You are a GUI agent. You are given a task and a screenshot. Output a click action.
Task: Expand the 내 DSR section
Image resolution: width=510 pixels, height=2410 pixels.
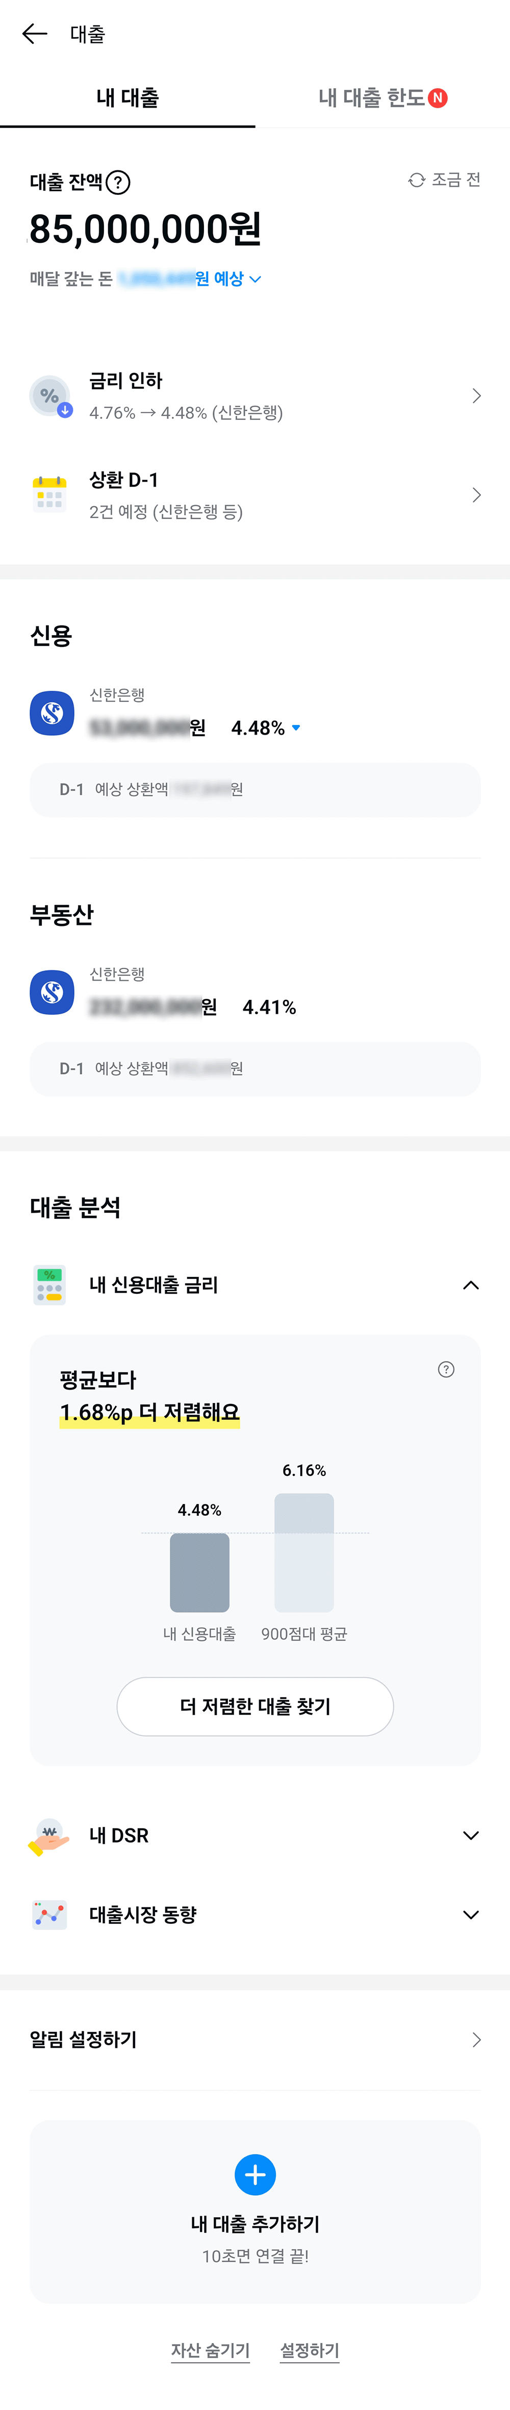[x=471, y=1836]
